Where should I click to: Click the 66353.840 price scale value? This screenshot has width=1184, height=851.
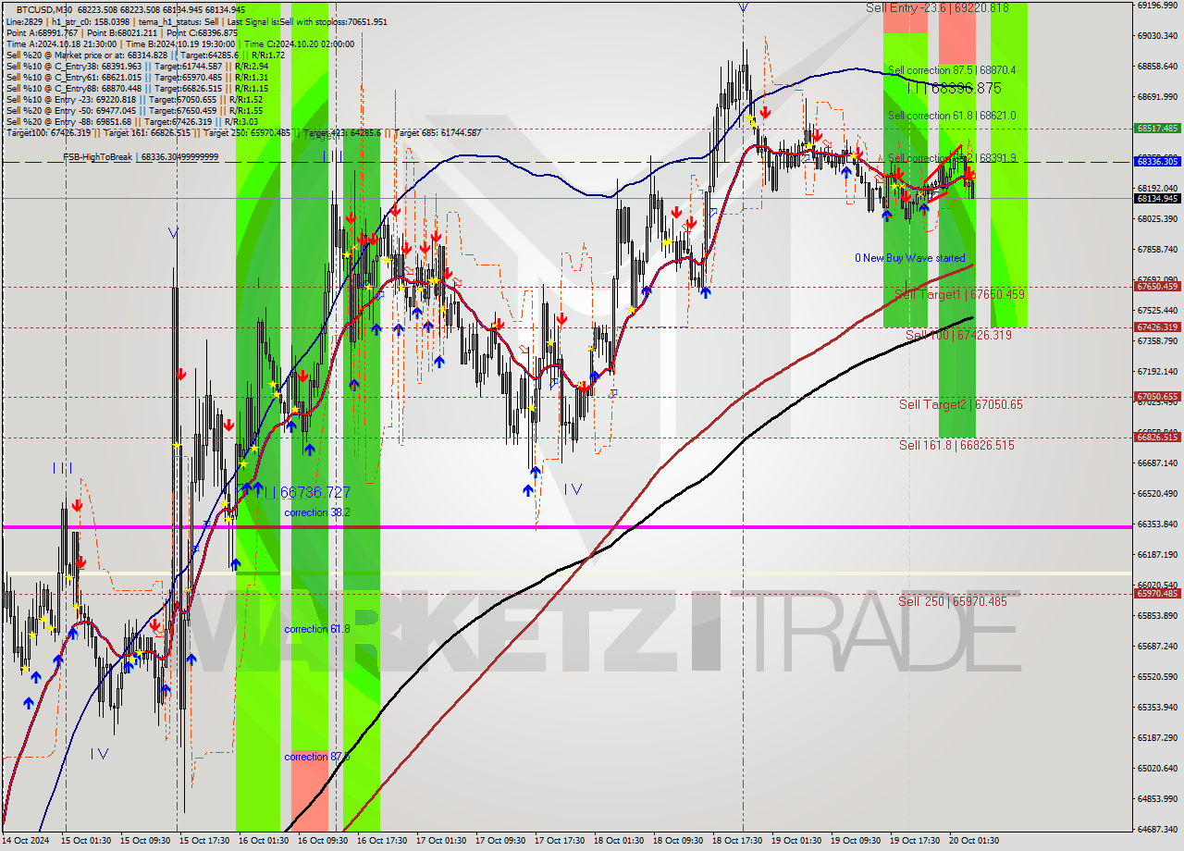[1157, 524]
